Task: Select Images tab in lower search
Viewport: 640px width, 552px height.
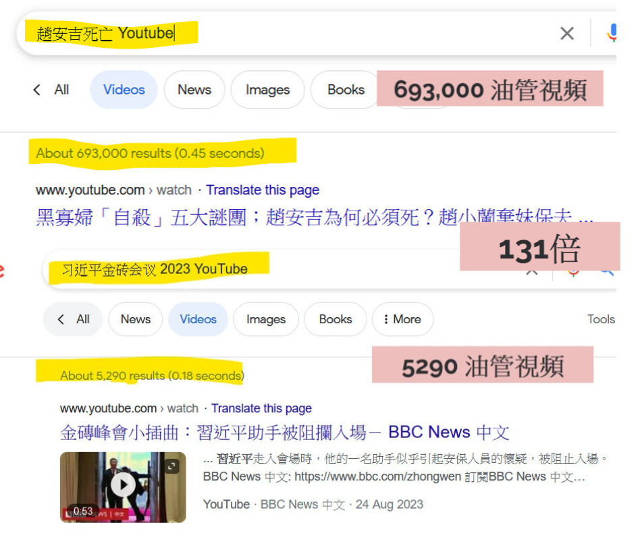Action: (266, 319)
